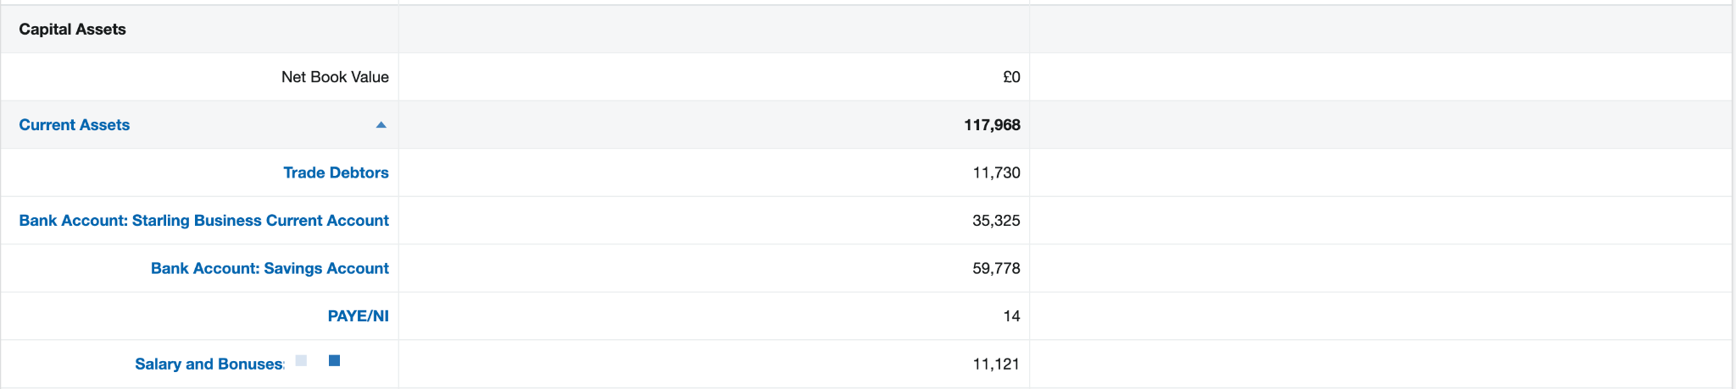Click the 11,121 Salary and Bonuses amount
The image size is (1736, 389).
click(996, 364)
